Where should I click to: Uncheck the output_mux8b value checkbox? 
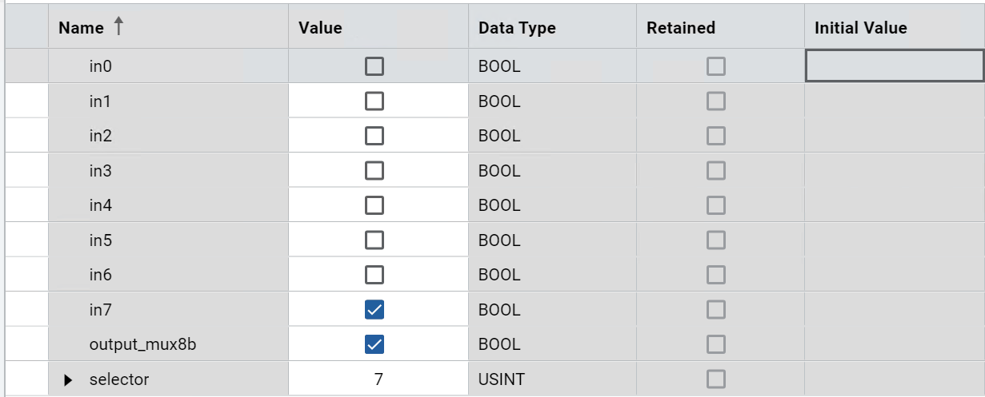coord(374,344)
